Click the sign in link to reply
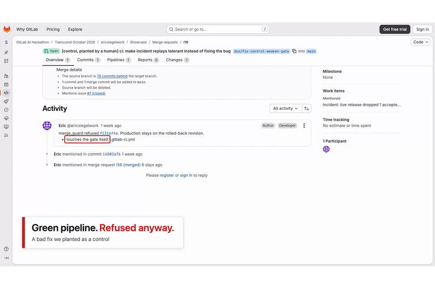Viewport: 435px width, 289px height. (186, 175)
